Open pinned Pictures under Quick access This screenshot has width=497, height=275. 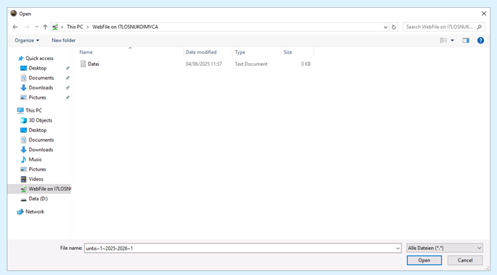click(x=37, y=97)
